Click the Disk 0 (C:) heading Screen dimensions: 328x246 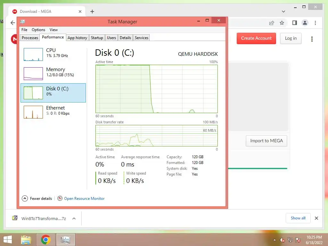[114, 53]
